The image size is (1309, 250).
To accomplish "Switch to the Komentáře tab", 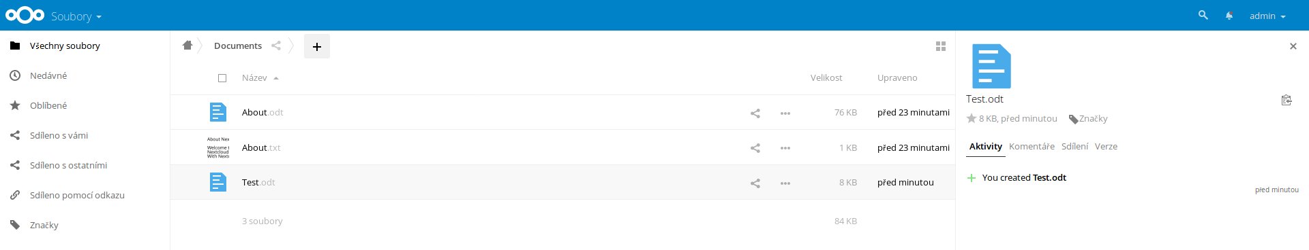I will (x=1032, y=146).
